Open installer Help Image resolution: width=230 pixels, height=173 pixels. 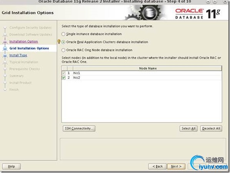click(12, 166)
